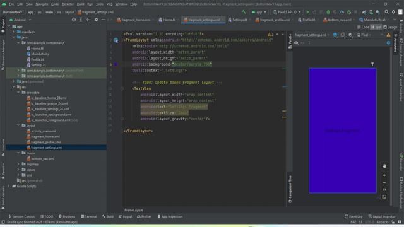Jump to the next highlighted error arrow
The height and width of the screenshot is (227, 404).
(283, 34)
